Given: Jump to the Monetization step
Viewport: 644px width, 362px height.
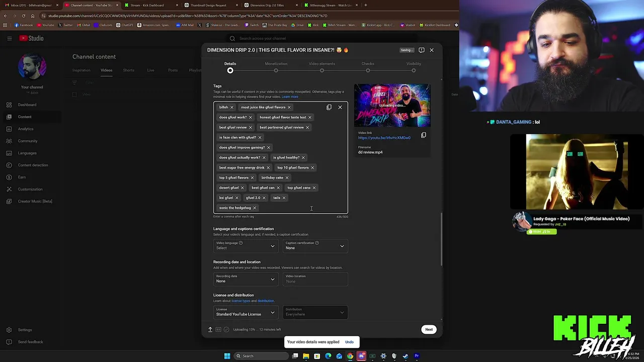Looking at the screenshot, I should tap(276, 67).
